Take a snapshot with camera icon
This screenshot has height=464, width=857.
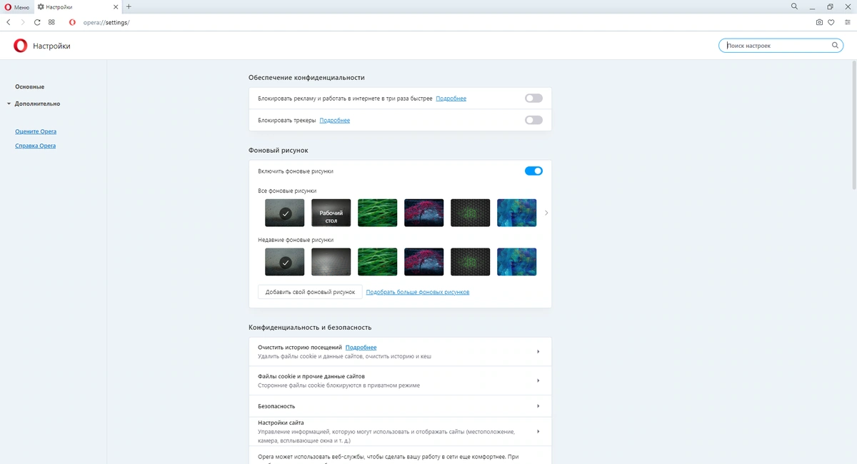pos(819,22)
